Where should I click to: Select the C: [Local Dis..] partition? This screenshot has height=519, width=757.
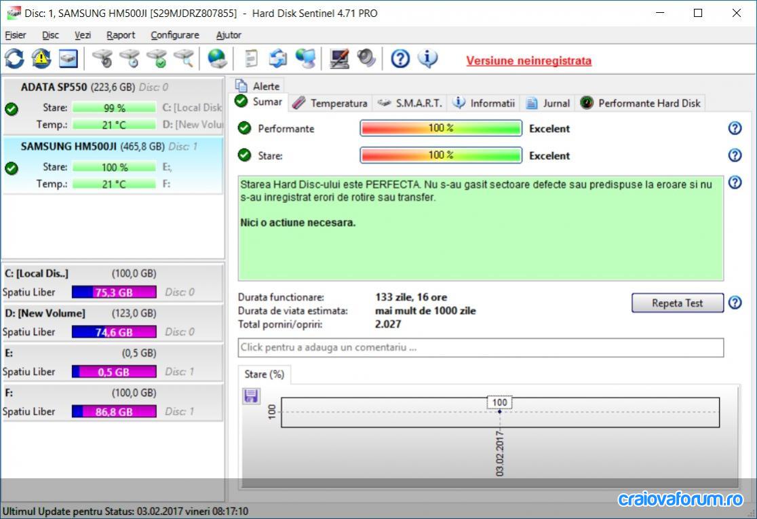[x=113, y=283]
